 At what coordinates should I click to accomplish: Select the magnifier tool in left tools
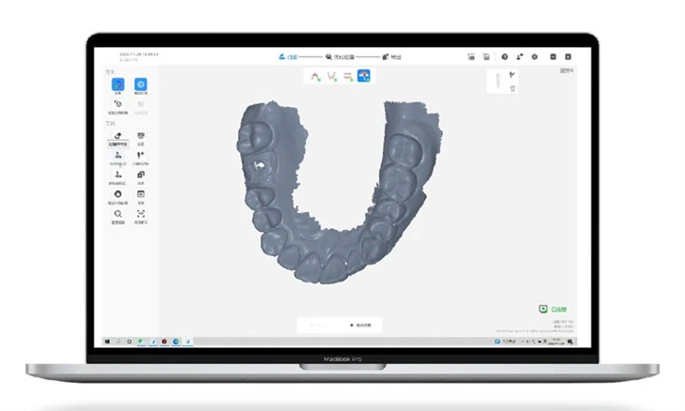[x=118, y=214]
